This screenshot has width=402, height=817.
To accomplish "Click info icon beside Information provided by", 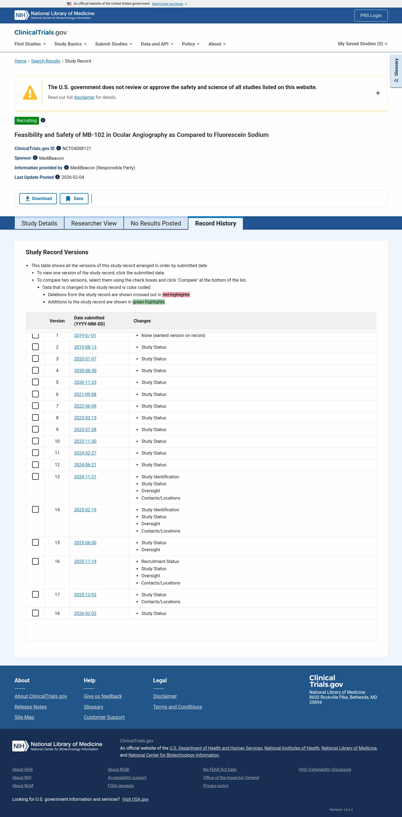I will pos(66,167).
